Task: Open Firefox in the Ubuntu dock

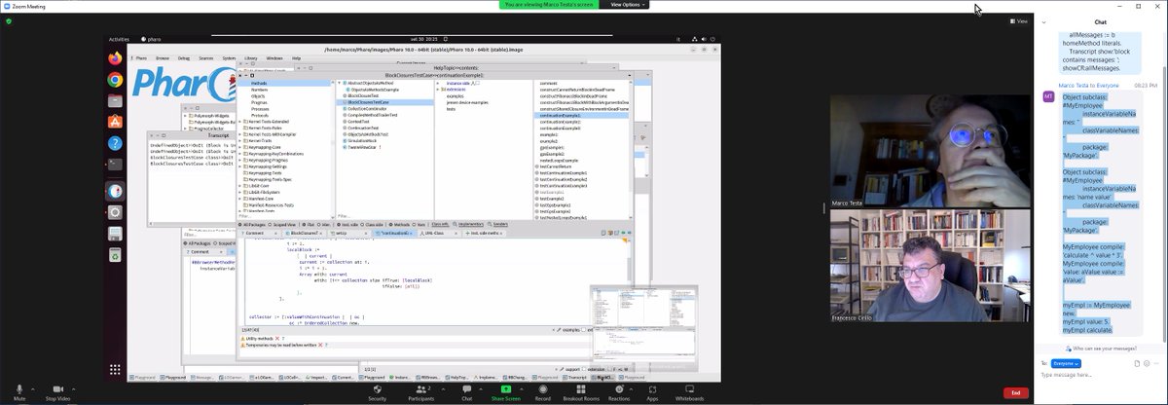Action: coord(115,58)
